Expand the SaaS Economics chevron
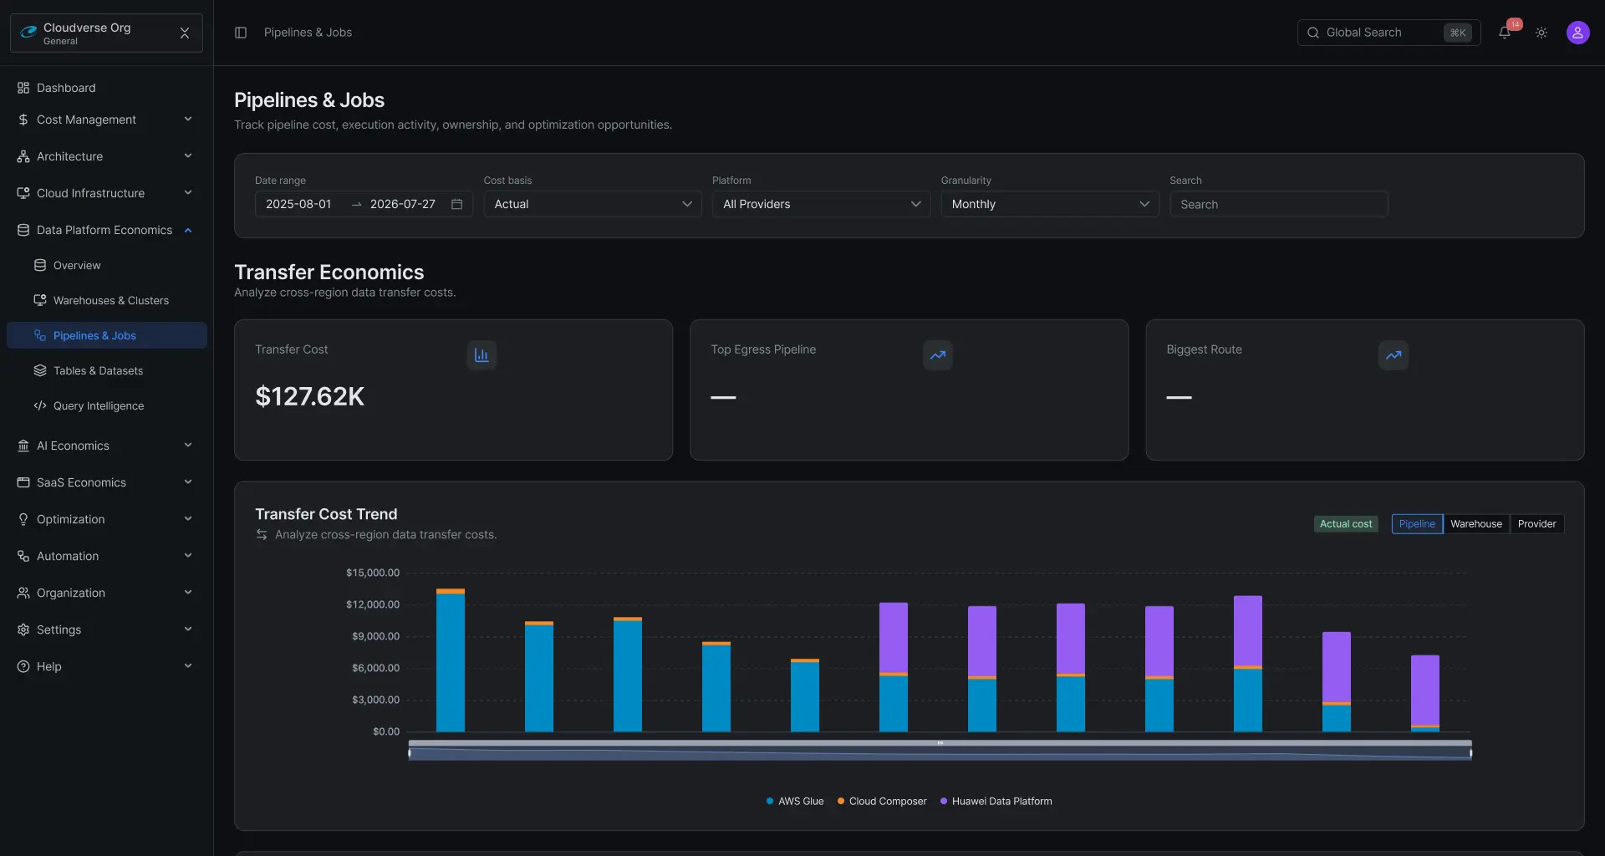 click(x=188, y=482)
